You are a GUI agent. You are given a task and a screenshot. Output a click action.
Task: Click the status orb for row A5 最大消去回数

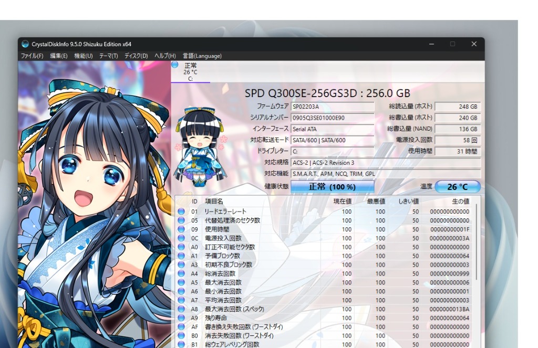point(181,282)
